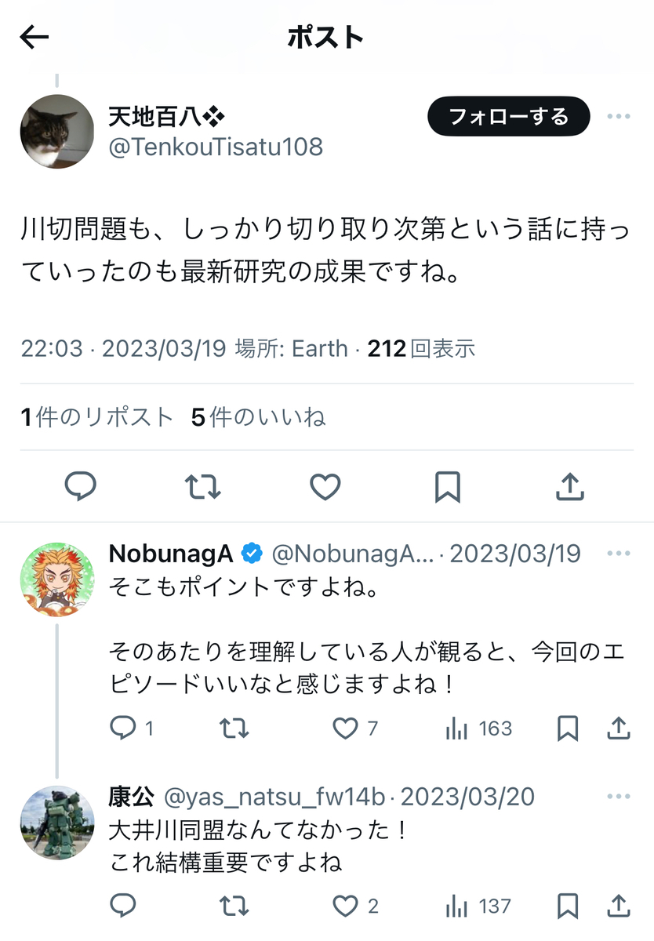Share 康公's reply
The width and height of the screenshot is (654, 941).
click(619, 907)
